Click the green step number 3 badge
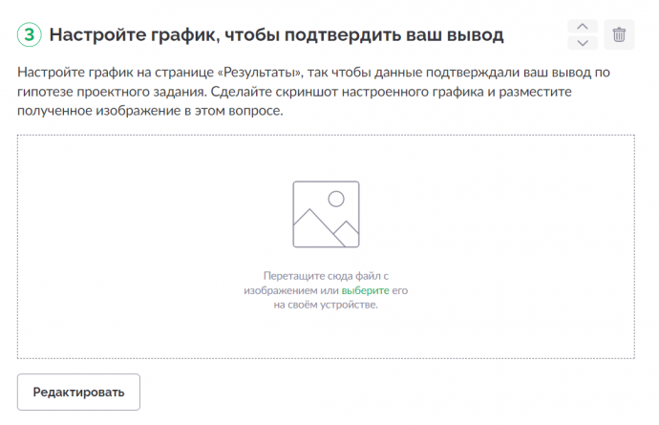The height and width of the screenshot is (425, 659). [29, 34]
